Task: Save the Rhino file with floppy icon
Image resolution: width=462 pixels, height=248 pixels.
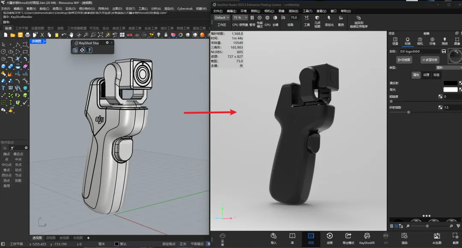Action: point(20,35)
